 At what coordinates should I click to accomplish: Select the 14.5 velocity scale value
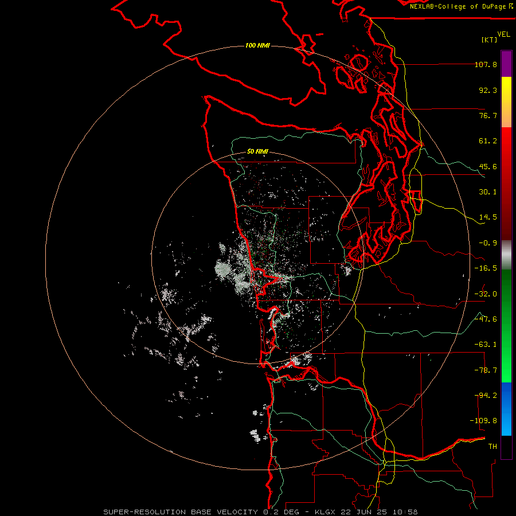[x=488, y=217]
